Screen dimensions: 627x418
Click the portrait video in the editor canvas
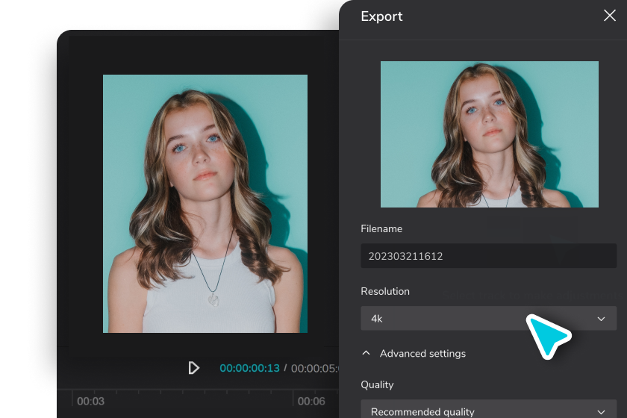(205, 203)
